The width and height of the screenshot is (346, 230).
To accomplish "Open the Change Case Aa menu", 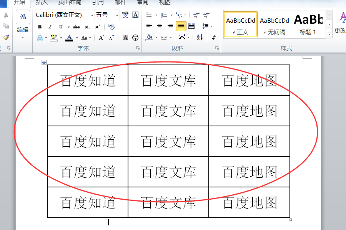I will click(x=86, y=38).
